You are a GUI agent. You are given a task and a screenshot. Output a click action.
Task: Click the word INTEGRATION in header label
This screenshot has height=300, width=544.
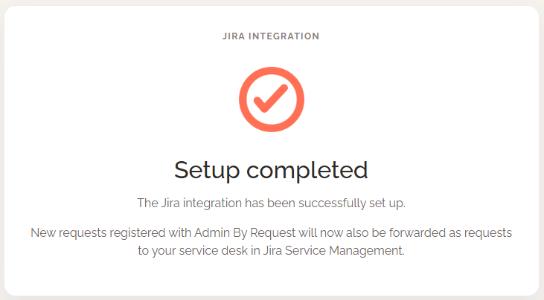click(x=284, y=36)
